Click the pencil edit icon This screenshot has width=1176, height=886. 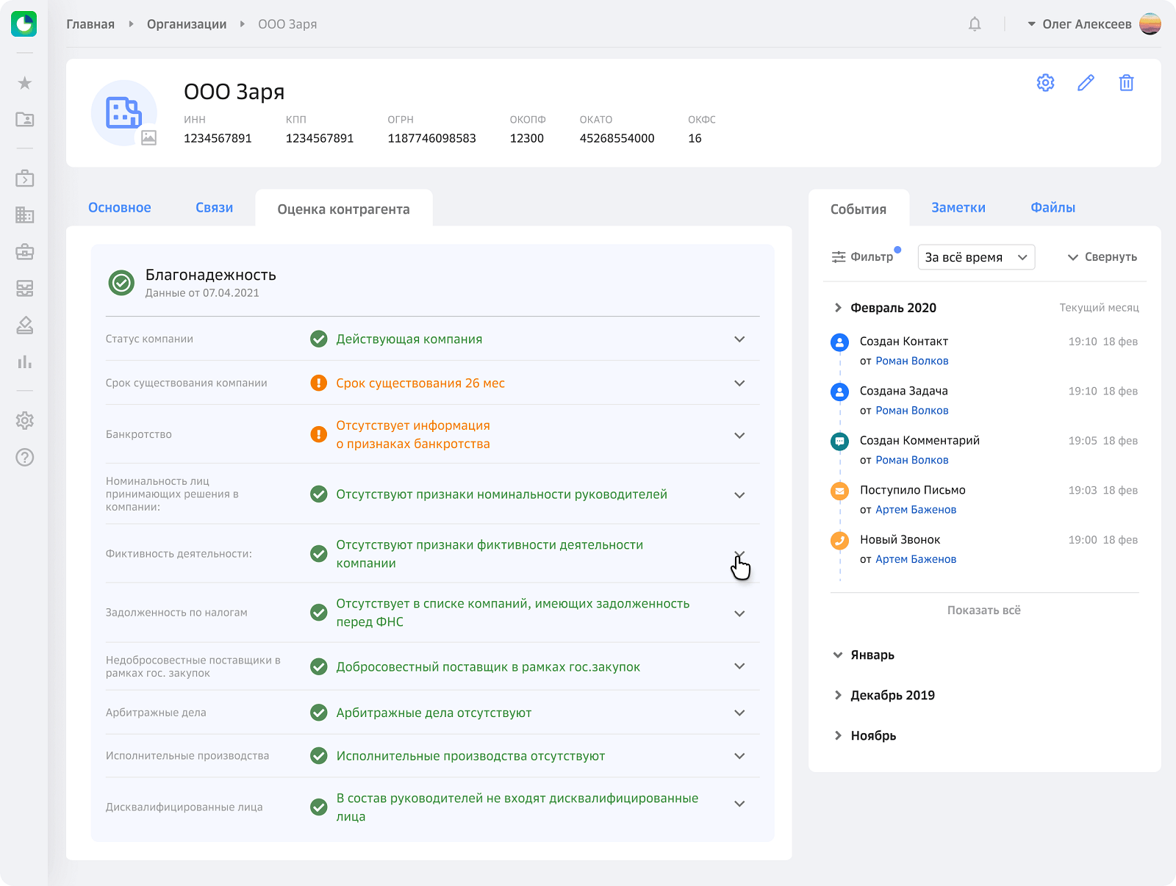(1086, 83)
